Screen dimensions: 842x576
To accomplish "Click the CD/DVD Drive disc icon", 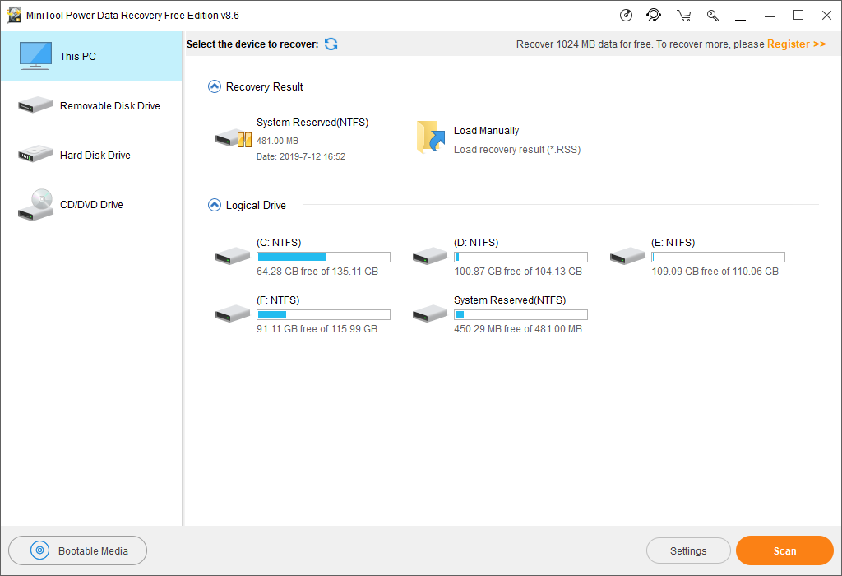I will (x=35, y=205).
